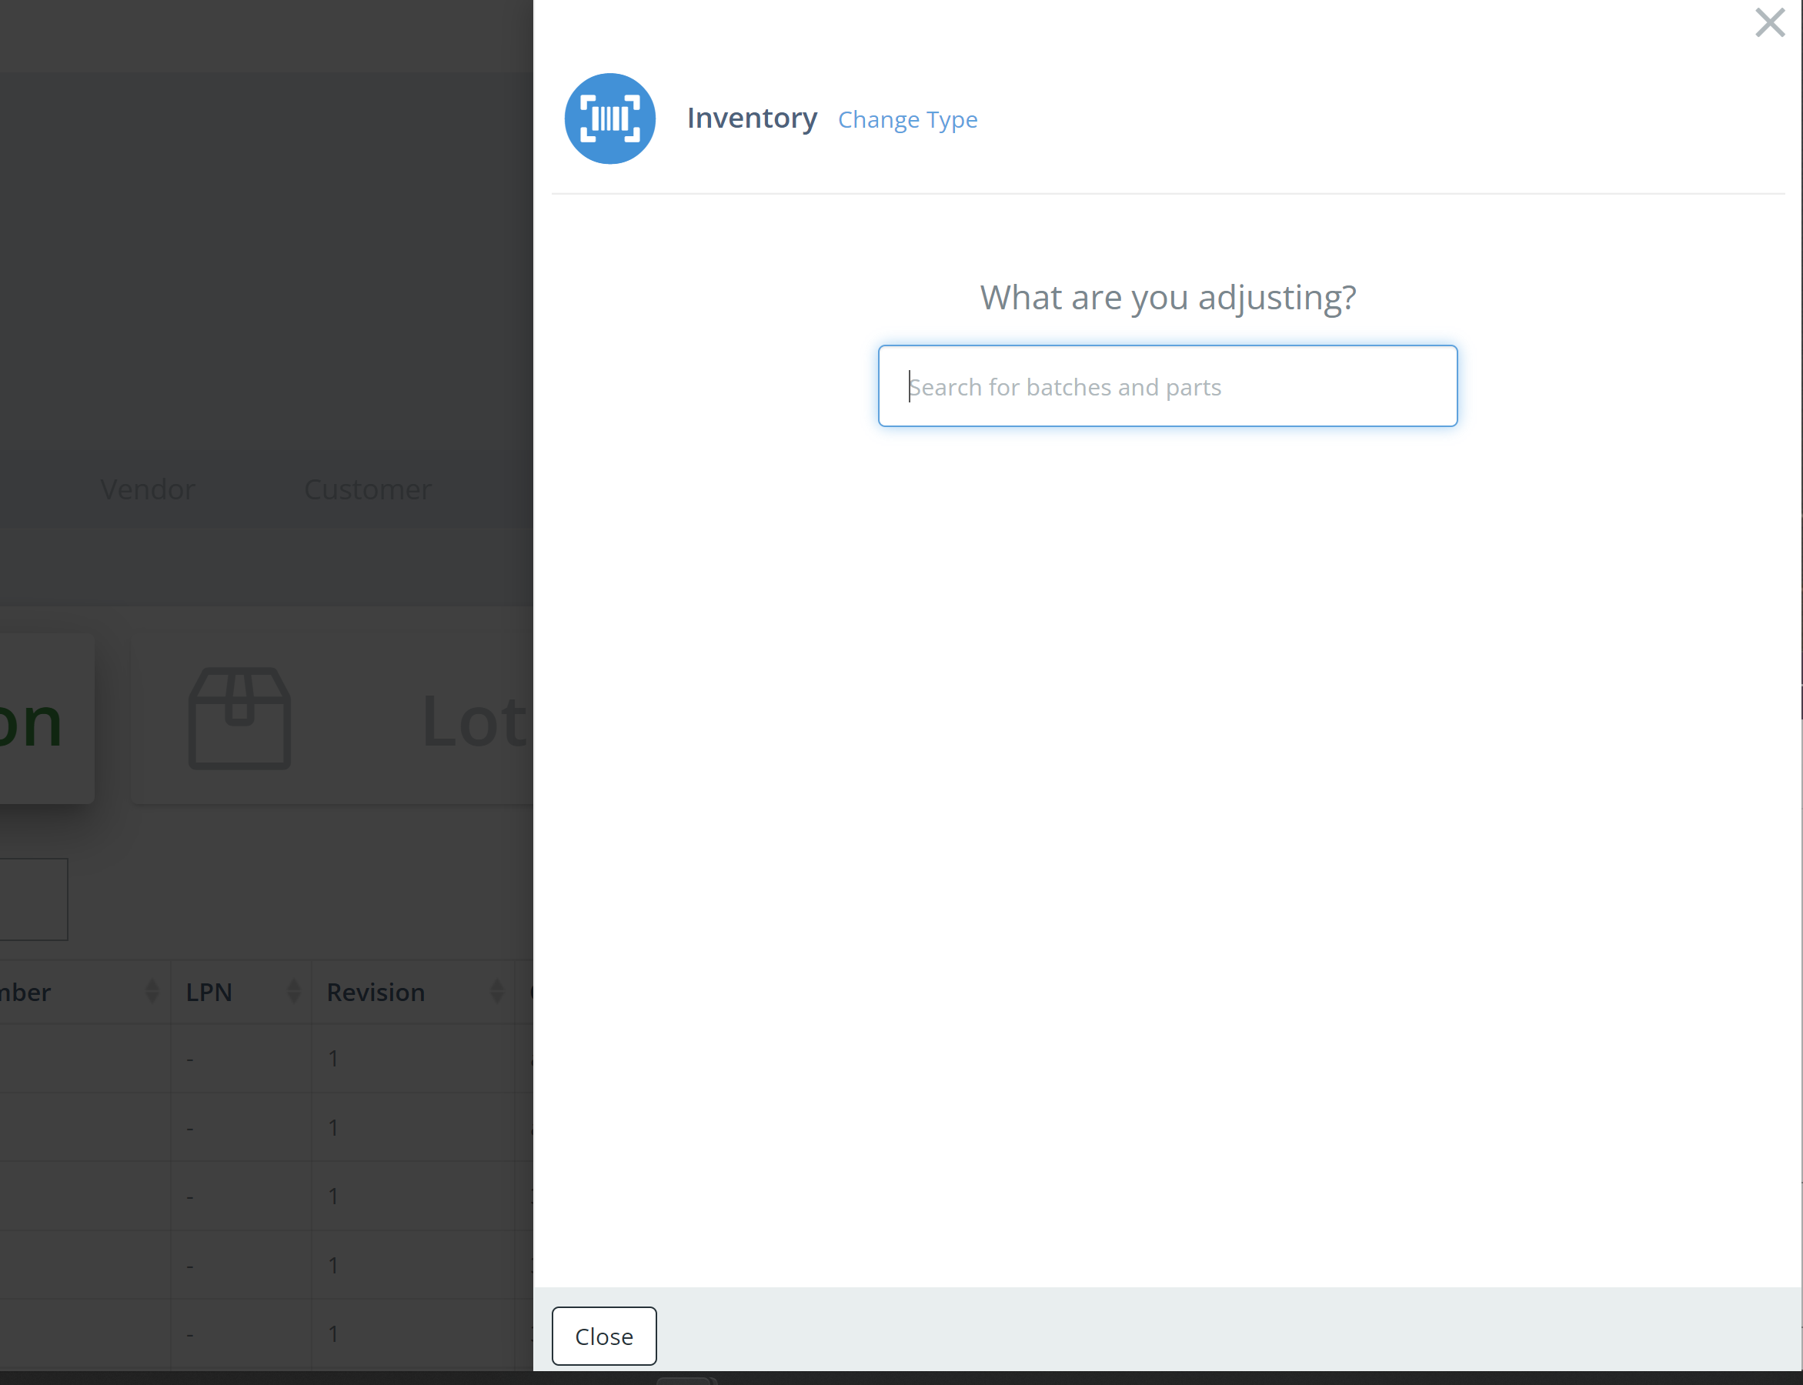The height and width of the screenshot is (1385, 1803).
Task: Click sort arrows beside the truncated 'mber' column
Action: click(x=152, y=991)
